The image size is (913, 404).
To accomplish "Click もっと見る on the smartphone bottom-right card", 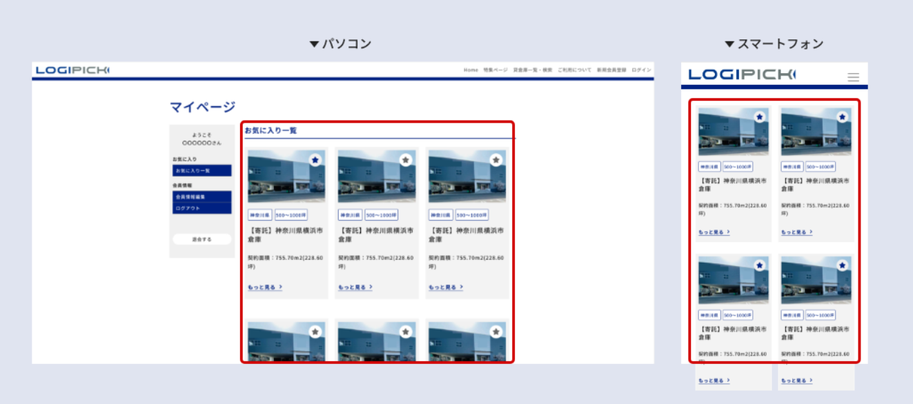I will tap(797, 381).
